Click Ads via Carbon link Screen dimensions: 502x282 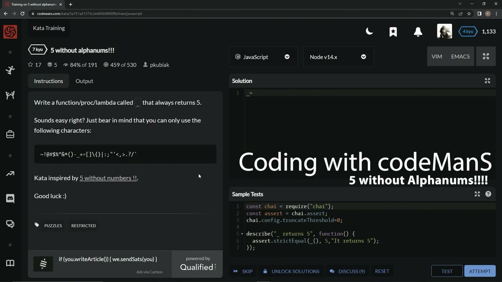click(149, 272)
